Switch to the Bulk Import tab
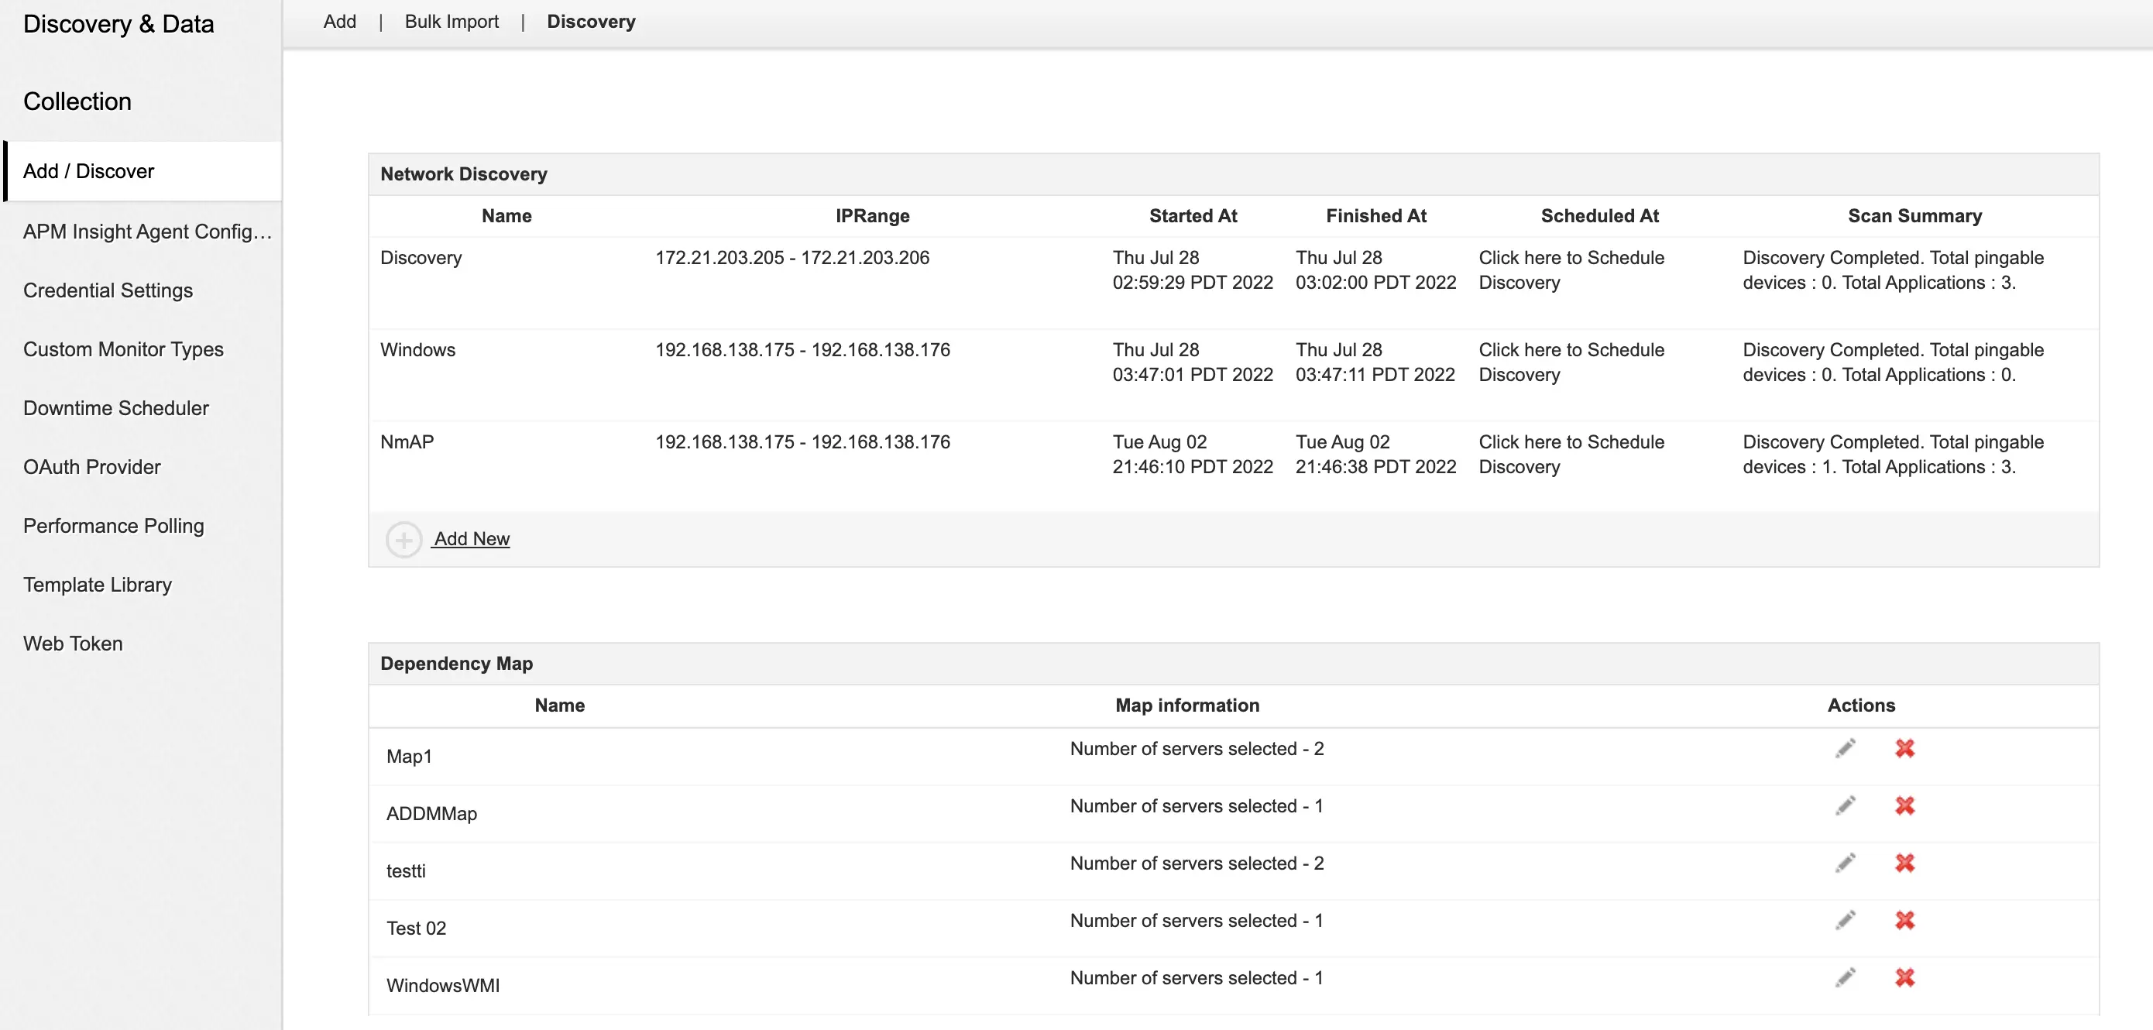 click(x=452, y=22)
